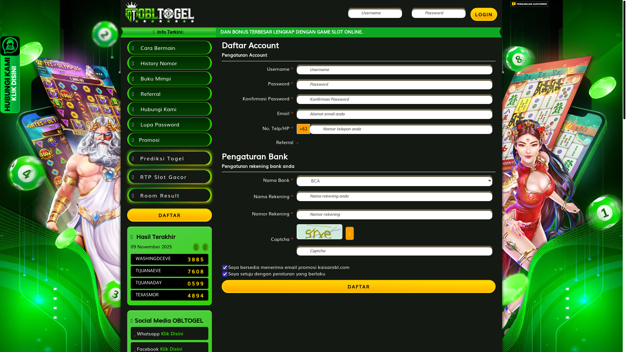
Task: Focus the Konfirmasi Password field
Action: click(x=395, y=99)
